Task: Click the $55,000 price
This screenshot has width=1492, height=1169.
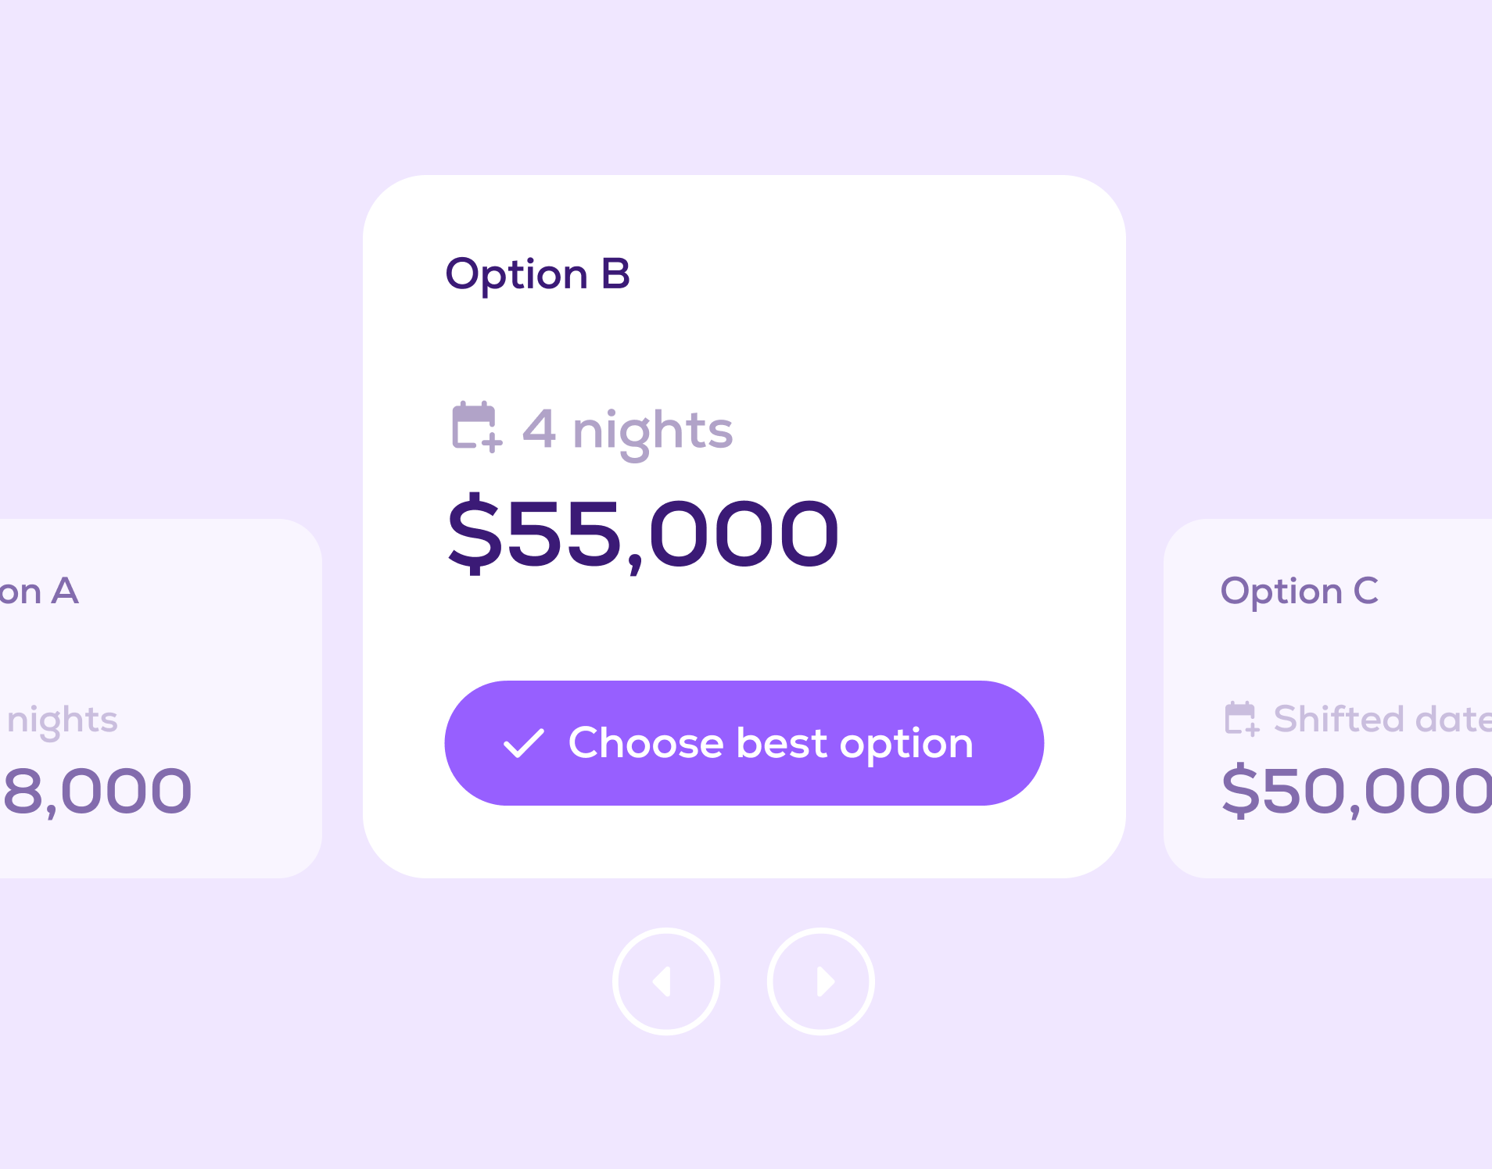Action: click(x=643, y=534)
